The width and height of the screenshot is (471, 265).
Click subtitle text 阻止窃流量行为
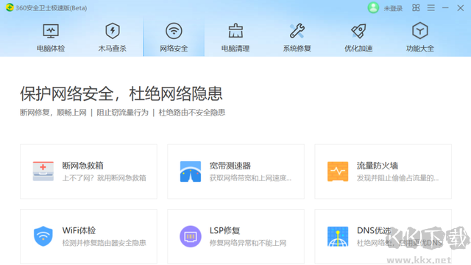123,113
